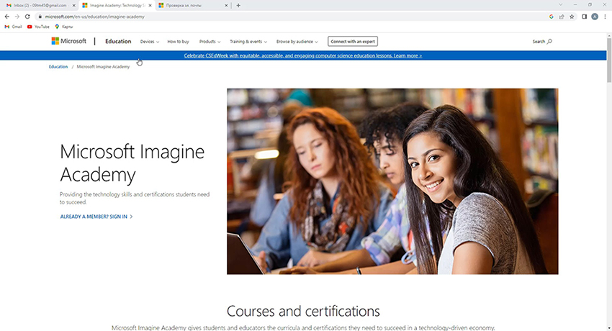This screenshot has height=331, width=612.
Task: Open Карты maps bookmark
Action: click(x=64, y=27)
